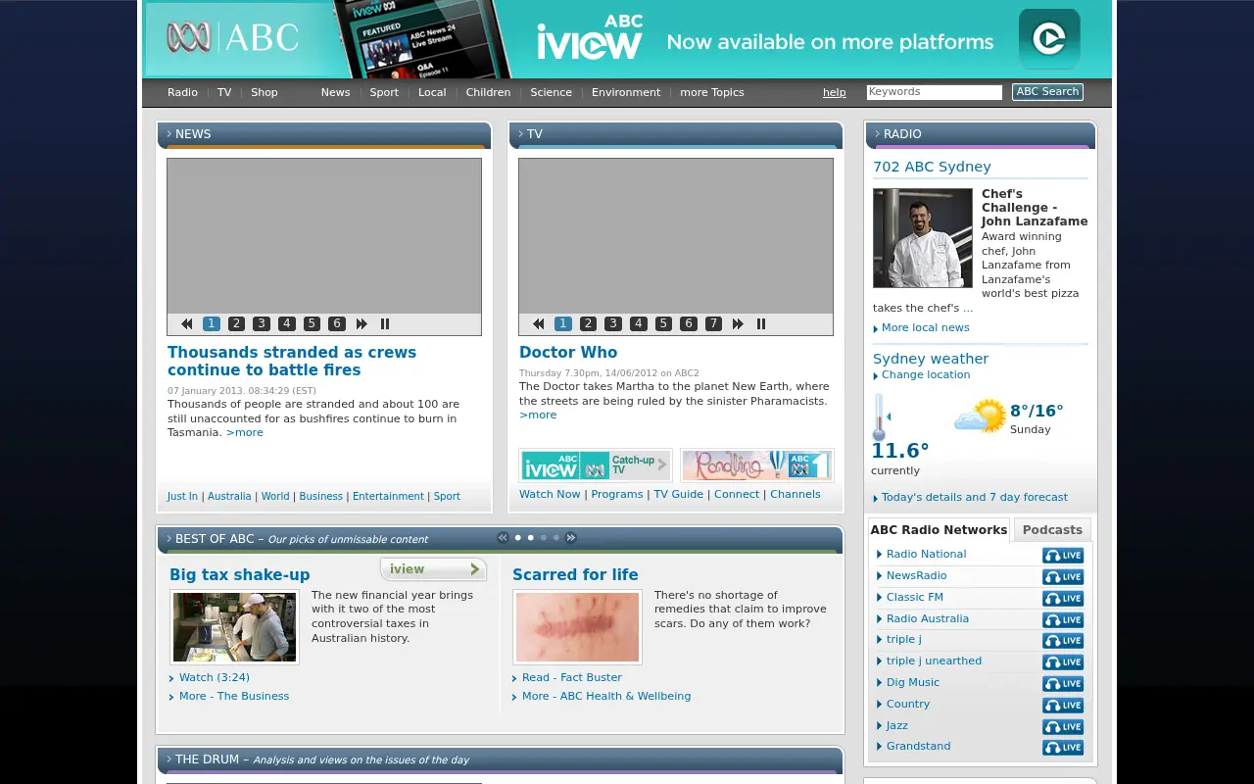This screenshot has height=784, width=1254.
Task: Listen live to NewsRadio
Action: 1063,577
